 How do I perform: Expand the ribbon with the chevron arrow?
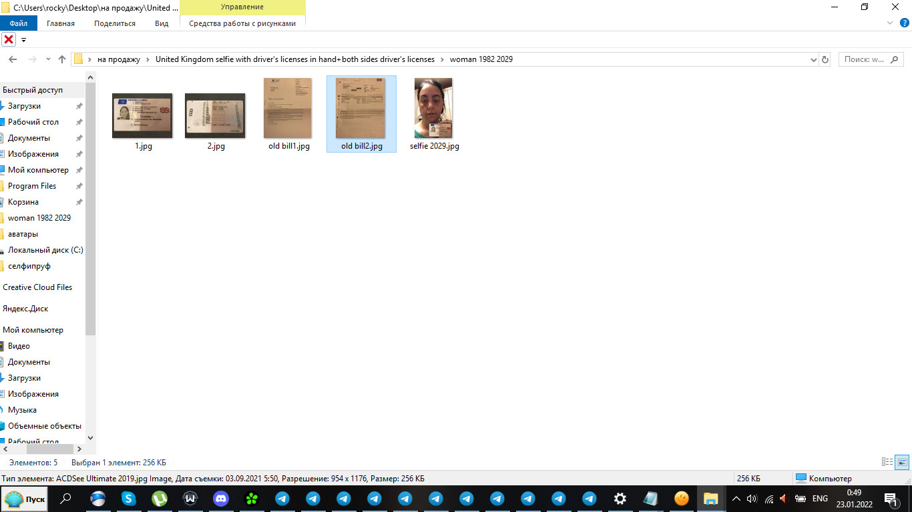click(x=889, y=23)
